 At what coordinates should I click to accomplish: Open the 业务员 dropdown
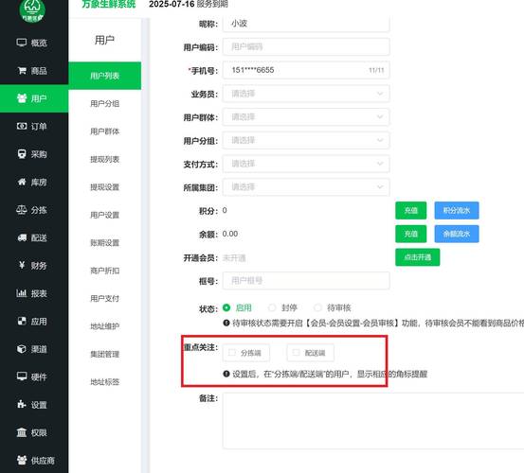[306, 94]
